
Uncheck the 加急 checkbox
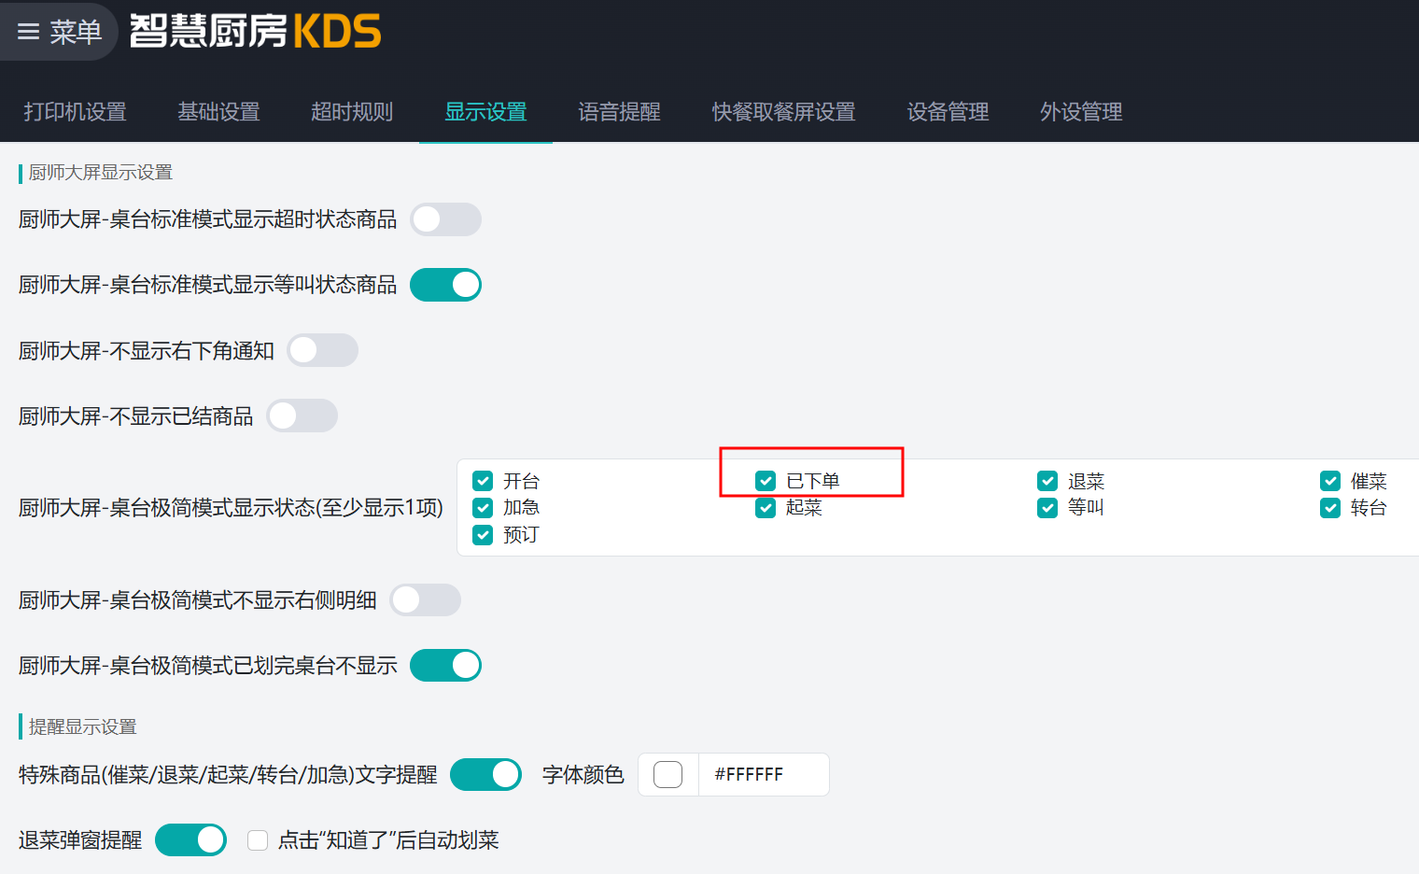483,507
